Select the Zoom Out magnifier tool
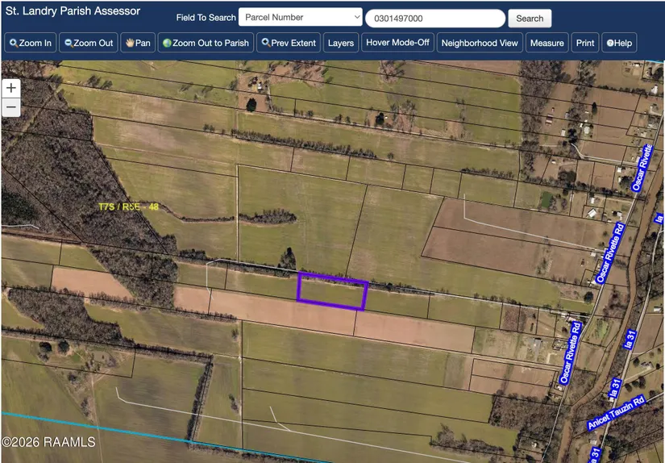 tap(89, 43)
